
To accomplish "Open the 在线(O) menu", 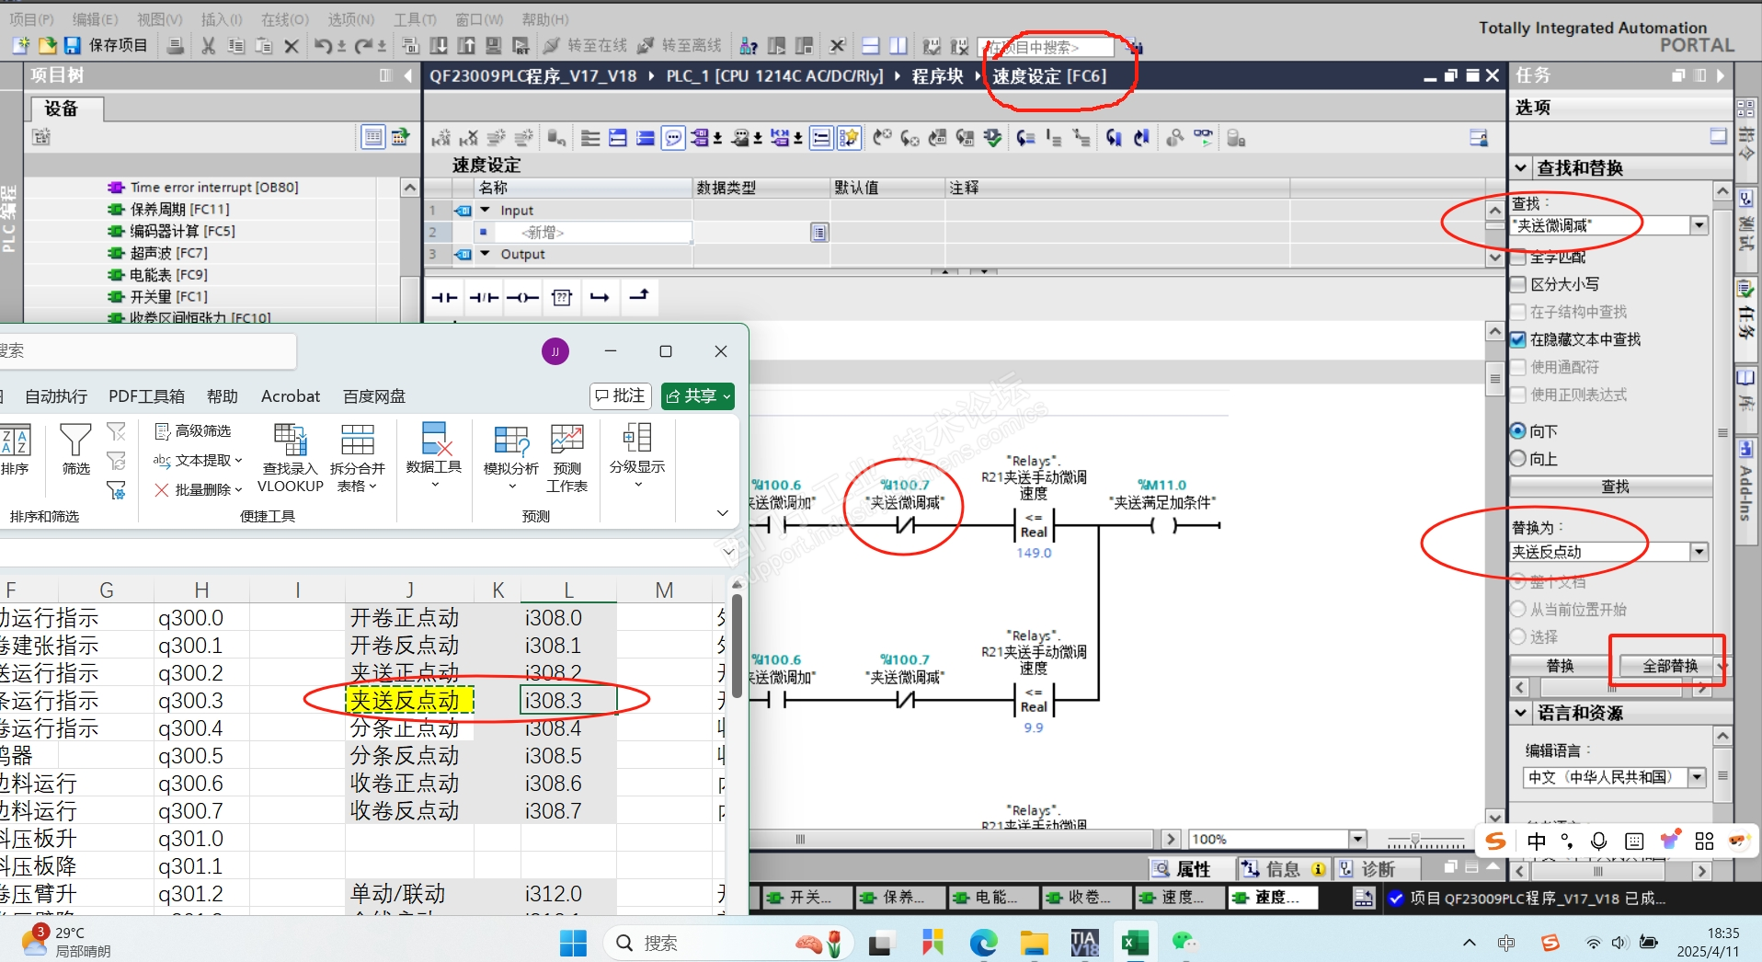I will (x=285, y=19).
